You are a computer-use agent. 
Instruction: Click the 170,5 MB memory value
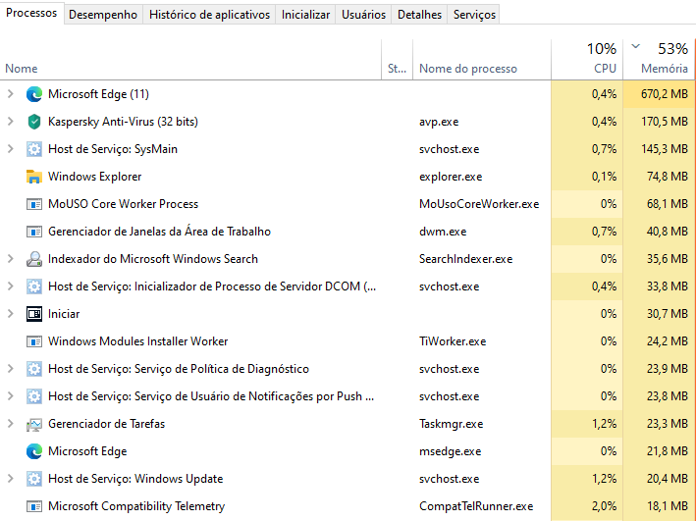tap(665, 122)
